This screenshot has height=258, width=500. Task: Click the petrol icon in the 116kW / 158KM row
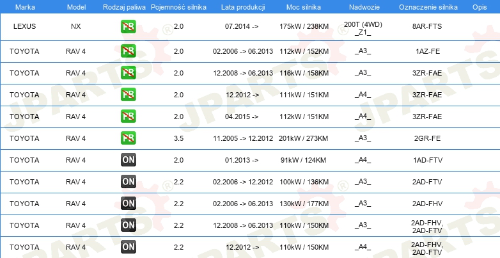click(128, 73)
